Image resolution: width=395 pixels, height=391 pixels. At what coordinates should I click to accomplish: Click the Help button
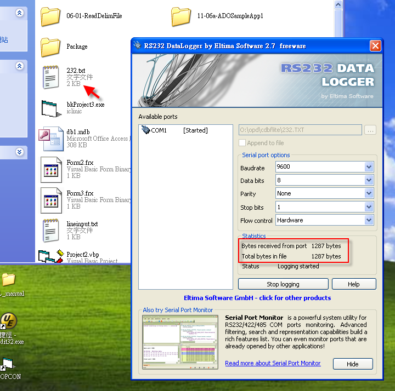[354, 284]
